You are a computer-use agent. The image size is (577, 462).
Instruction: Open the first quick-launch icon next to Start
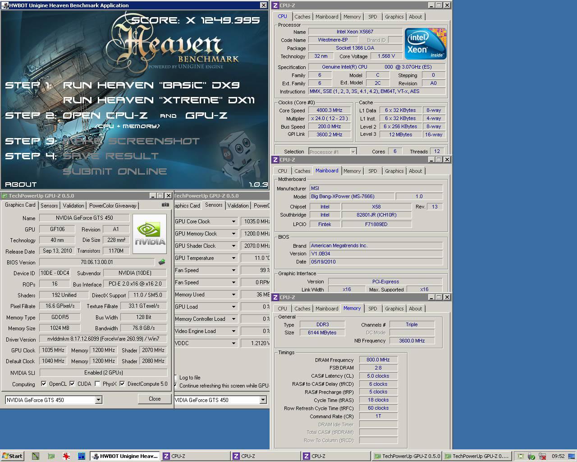tap(36, 456)
